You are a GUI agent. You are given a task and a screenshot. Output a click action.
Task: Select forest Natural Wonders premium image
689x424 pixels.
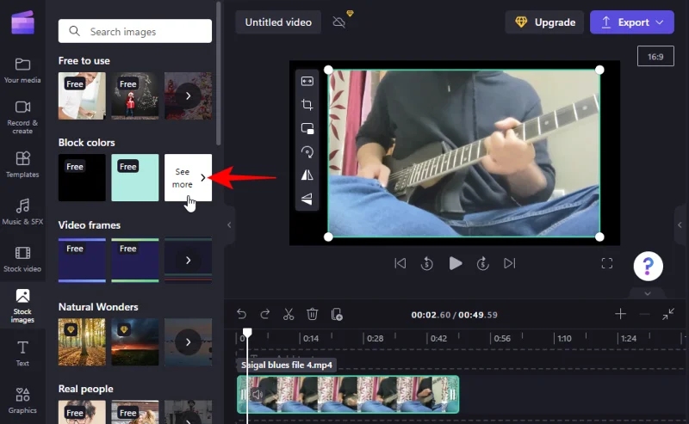pyautogui.click(x=82, y=342)
